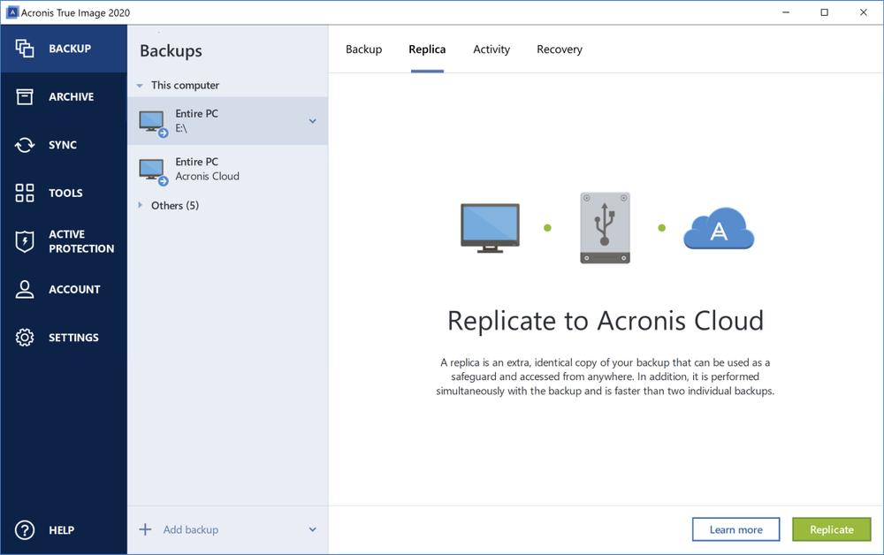Click the computer monitor illustration

point(490,228)
